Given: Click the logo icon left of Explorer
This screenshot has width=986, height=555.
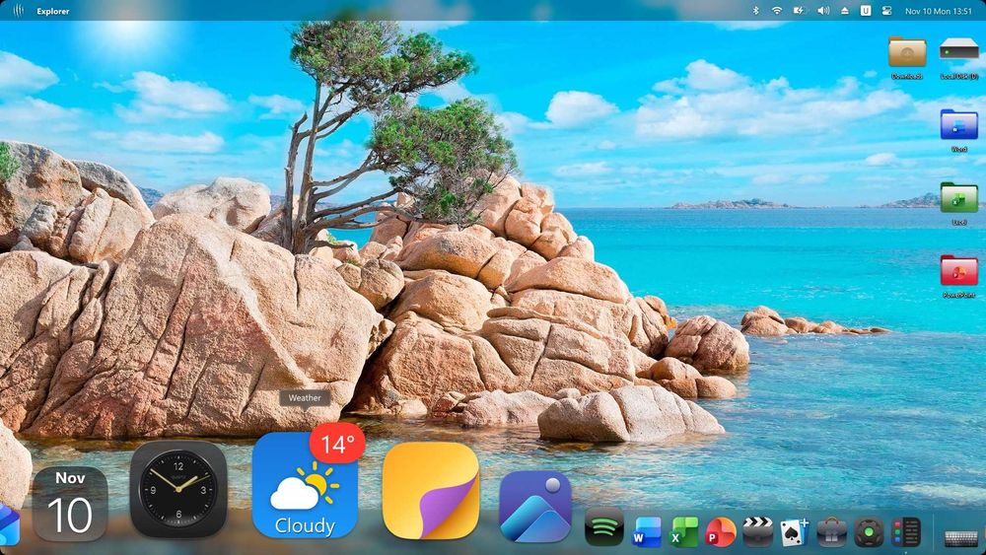Looking at the screenshot, I should 18,11.
